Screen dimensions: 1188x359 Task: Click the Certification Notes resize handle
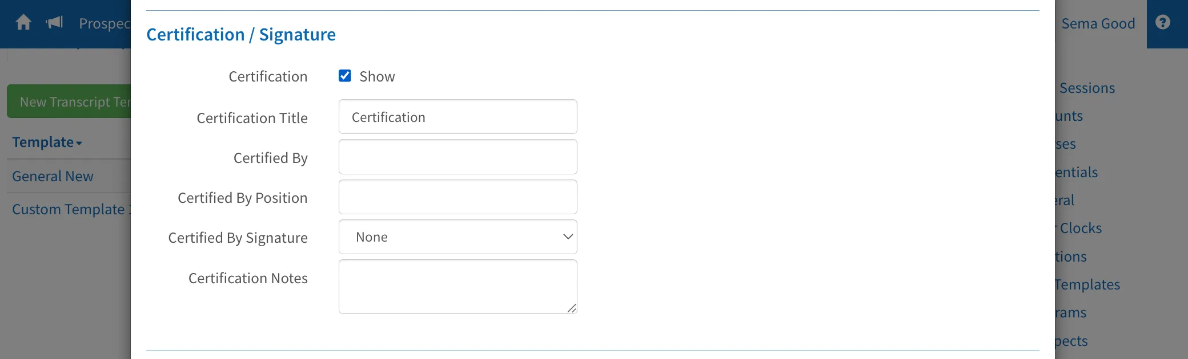point(571,308)
